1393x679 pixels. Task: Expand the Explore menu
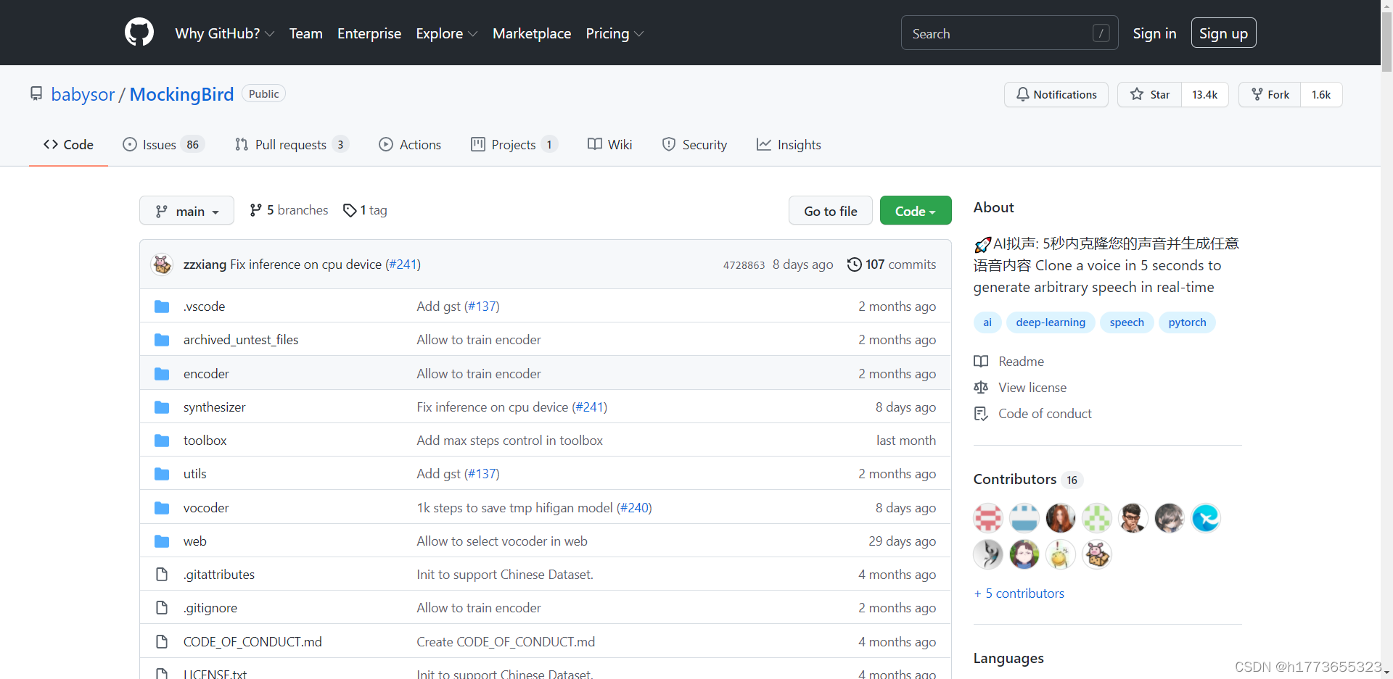446,33
